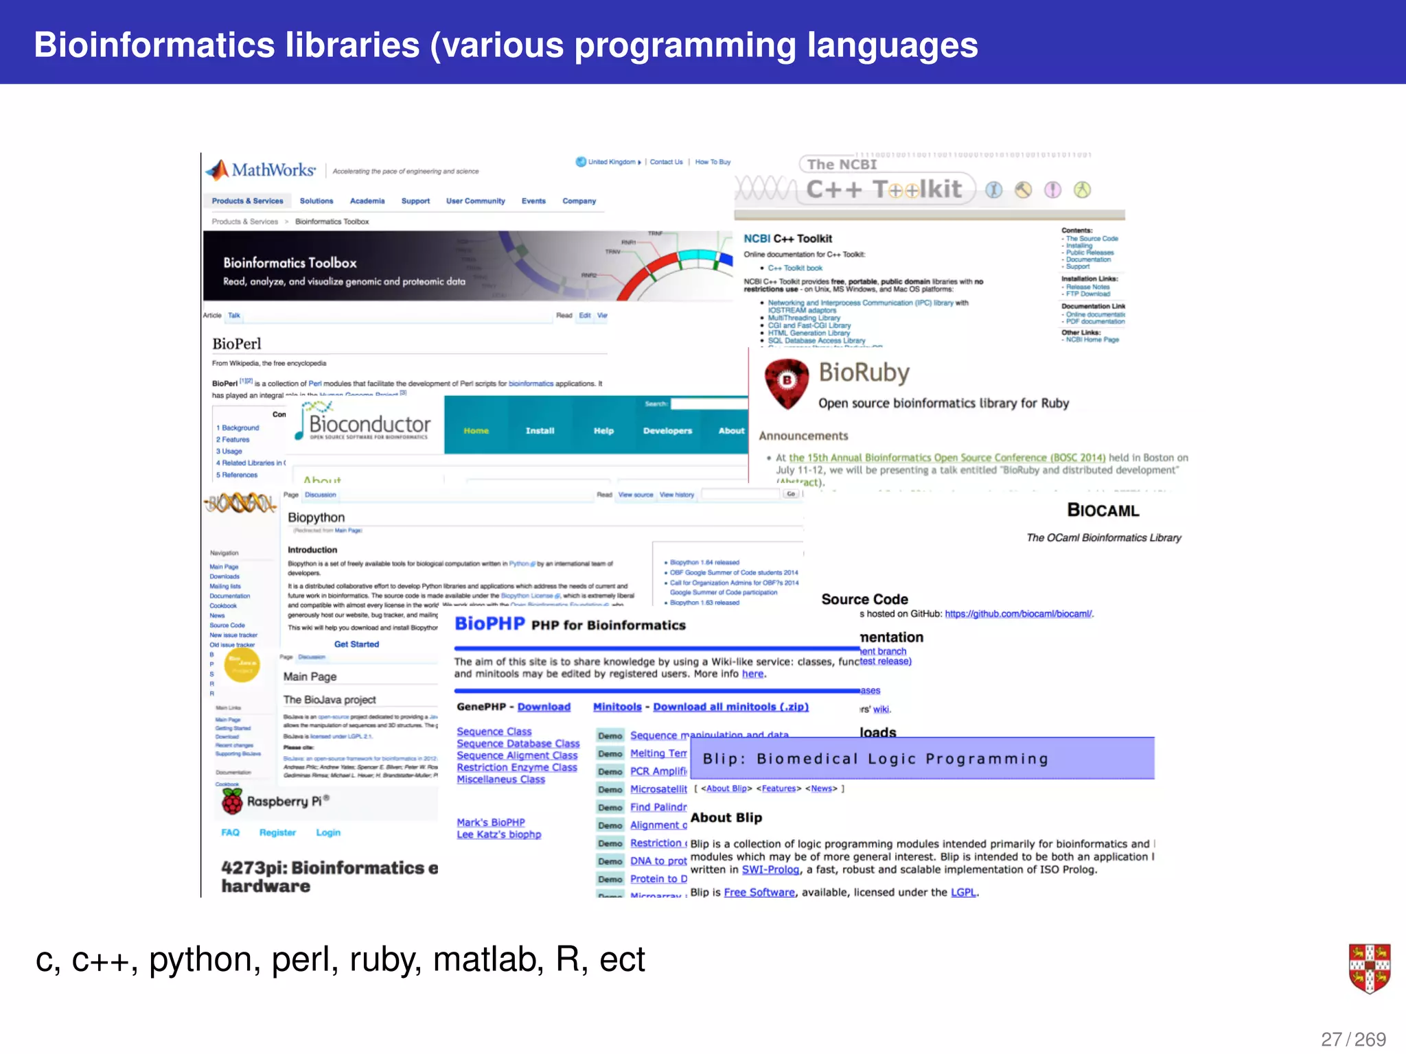
Task: Jump to References in BioPerl contents
Action: (237, 475)
